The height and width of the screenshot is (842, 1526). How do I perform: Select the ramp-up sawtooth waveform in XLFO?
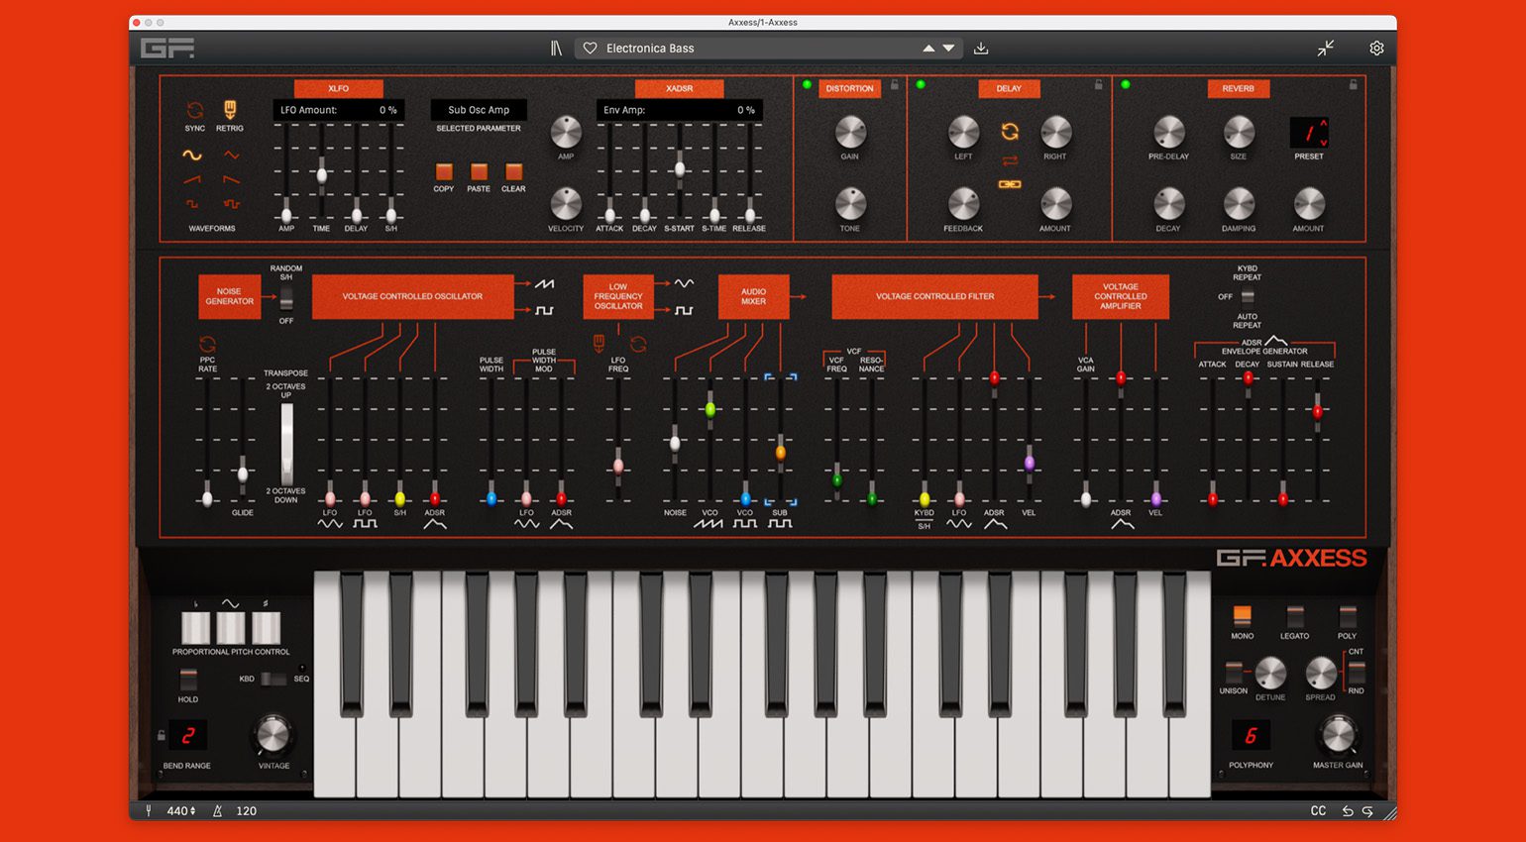[192, 179]
